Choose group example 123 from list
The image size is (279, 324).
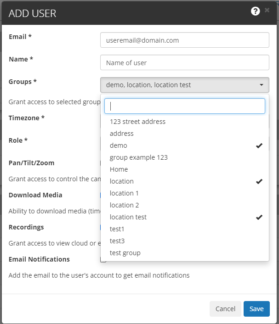pos(138,157)
